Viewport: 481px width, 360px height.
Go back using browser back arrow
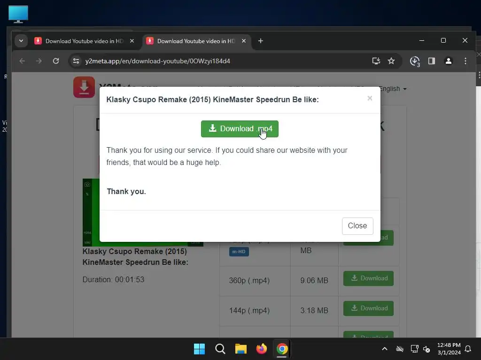(22, 61)
